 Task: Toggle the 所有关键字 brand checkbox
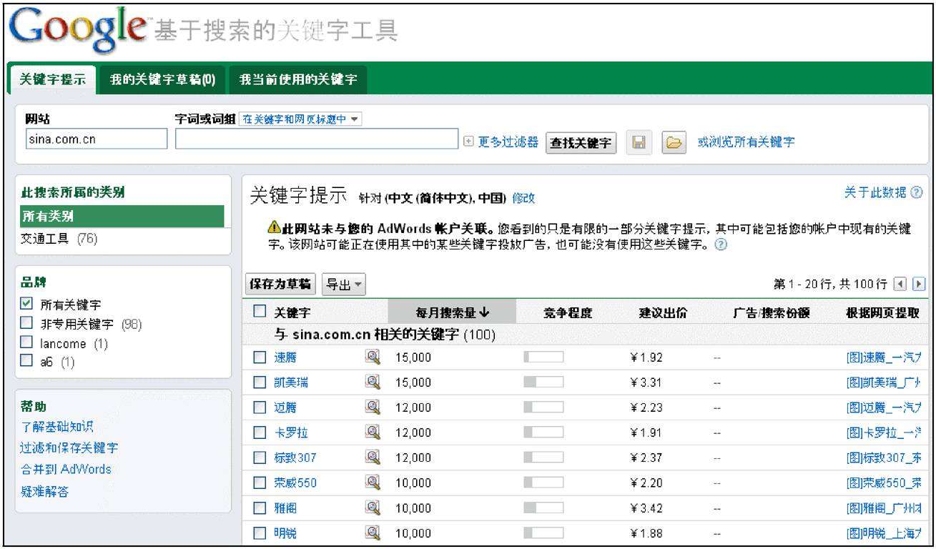pyautogui.click(x=26, y=305)
